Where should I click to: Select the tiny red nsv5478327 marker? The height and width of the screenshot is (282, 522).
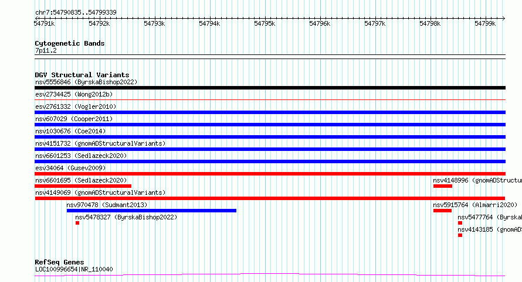point(77,223)
